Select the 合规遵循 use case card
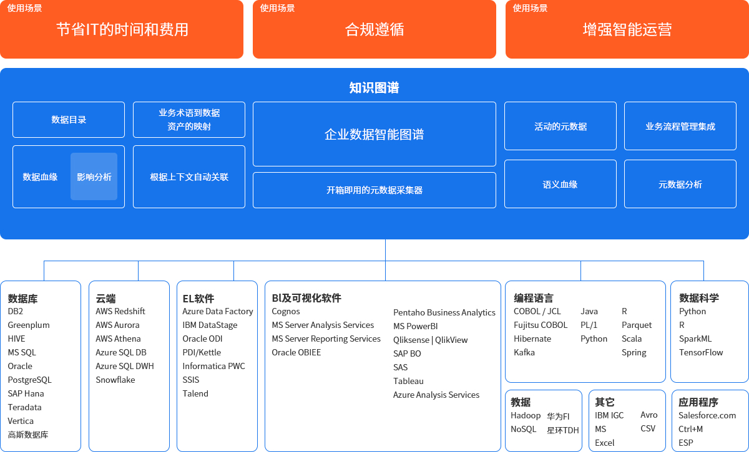 coord(374,29)
